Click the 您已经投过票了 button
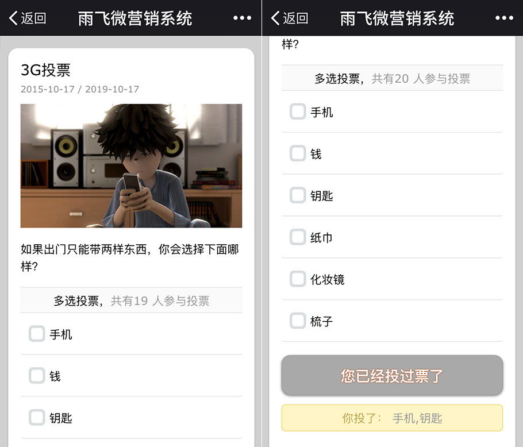Viewport: 523px width, 447px height. [x=392, y=375]
